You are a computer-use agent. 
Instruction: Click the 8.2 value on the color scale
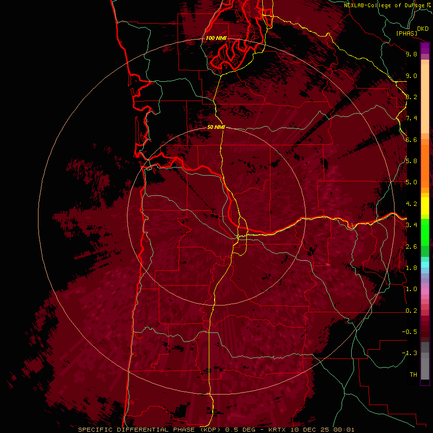[411, 97]
